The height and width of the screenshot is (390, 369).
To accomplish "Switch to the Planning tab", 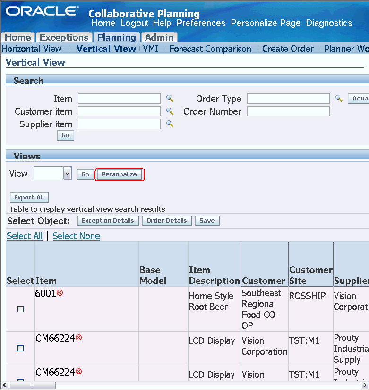I will click(x=116, y=37).
